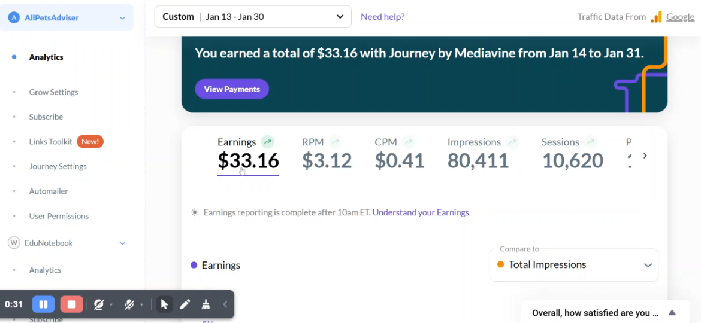Click the Earnings trend arrow icon
This screenshot has width=701, height=323.
coord(267,142)
